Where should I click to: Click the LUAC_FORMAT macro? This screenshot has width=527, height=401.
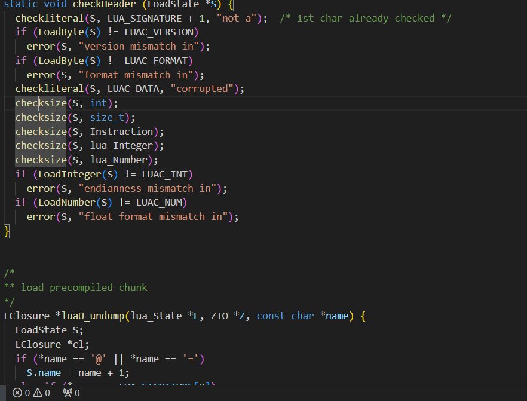pos(156,61)
